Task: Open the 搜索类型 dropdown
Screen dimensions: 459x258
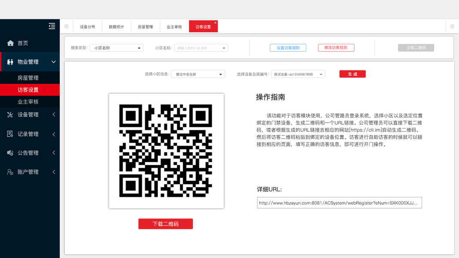Action: [x=117, y=48]
